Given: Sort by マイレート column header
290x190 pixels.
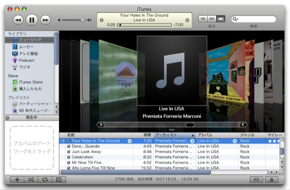Looking at the screenshot, I should tap(275, 135).
